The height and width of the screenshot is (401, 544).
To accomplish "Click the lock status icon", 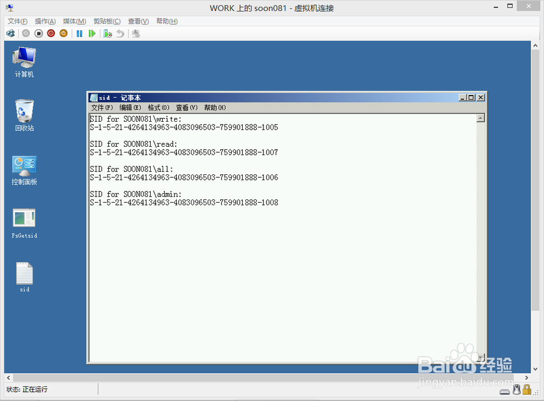I will pyautogui.click(x=527, y=390).
